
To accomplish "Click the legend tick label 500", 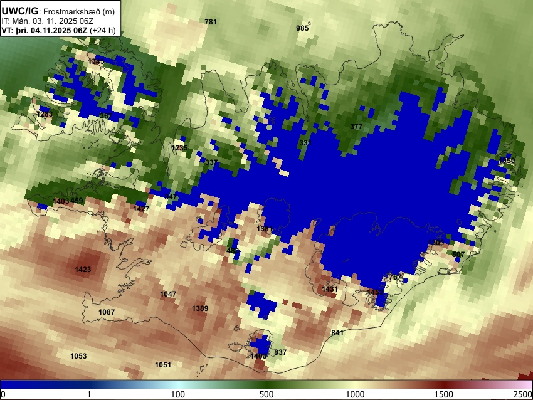I will (x=266, y=394).
